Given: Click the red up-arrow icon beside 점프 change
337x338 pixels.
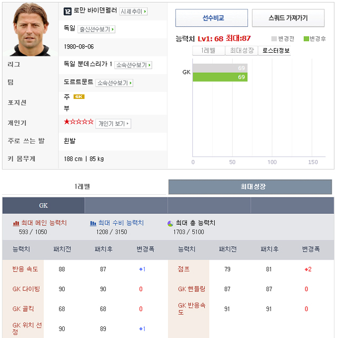Looking at the screenshot, I should pos(306,270).
